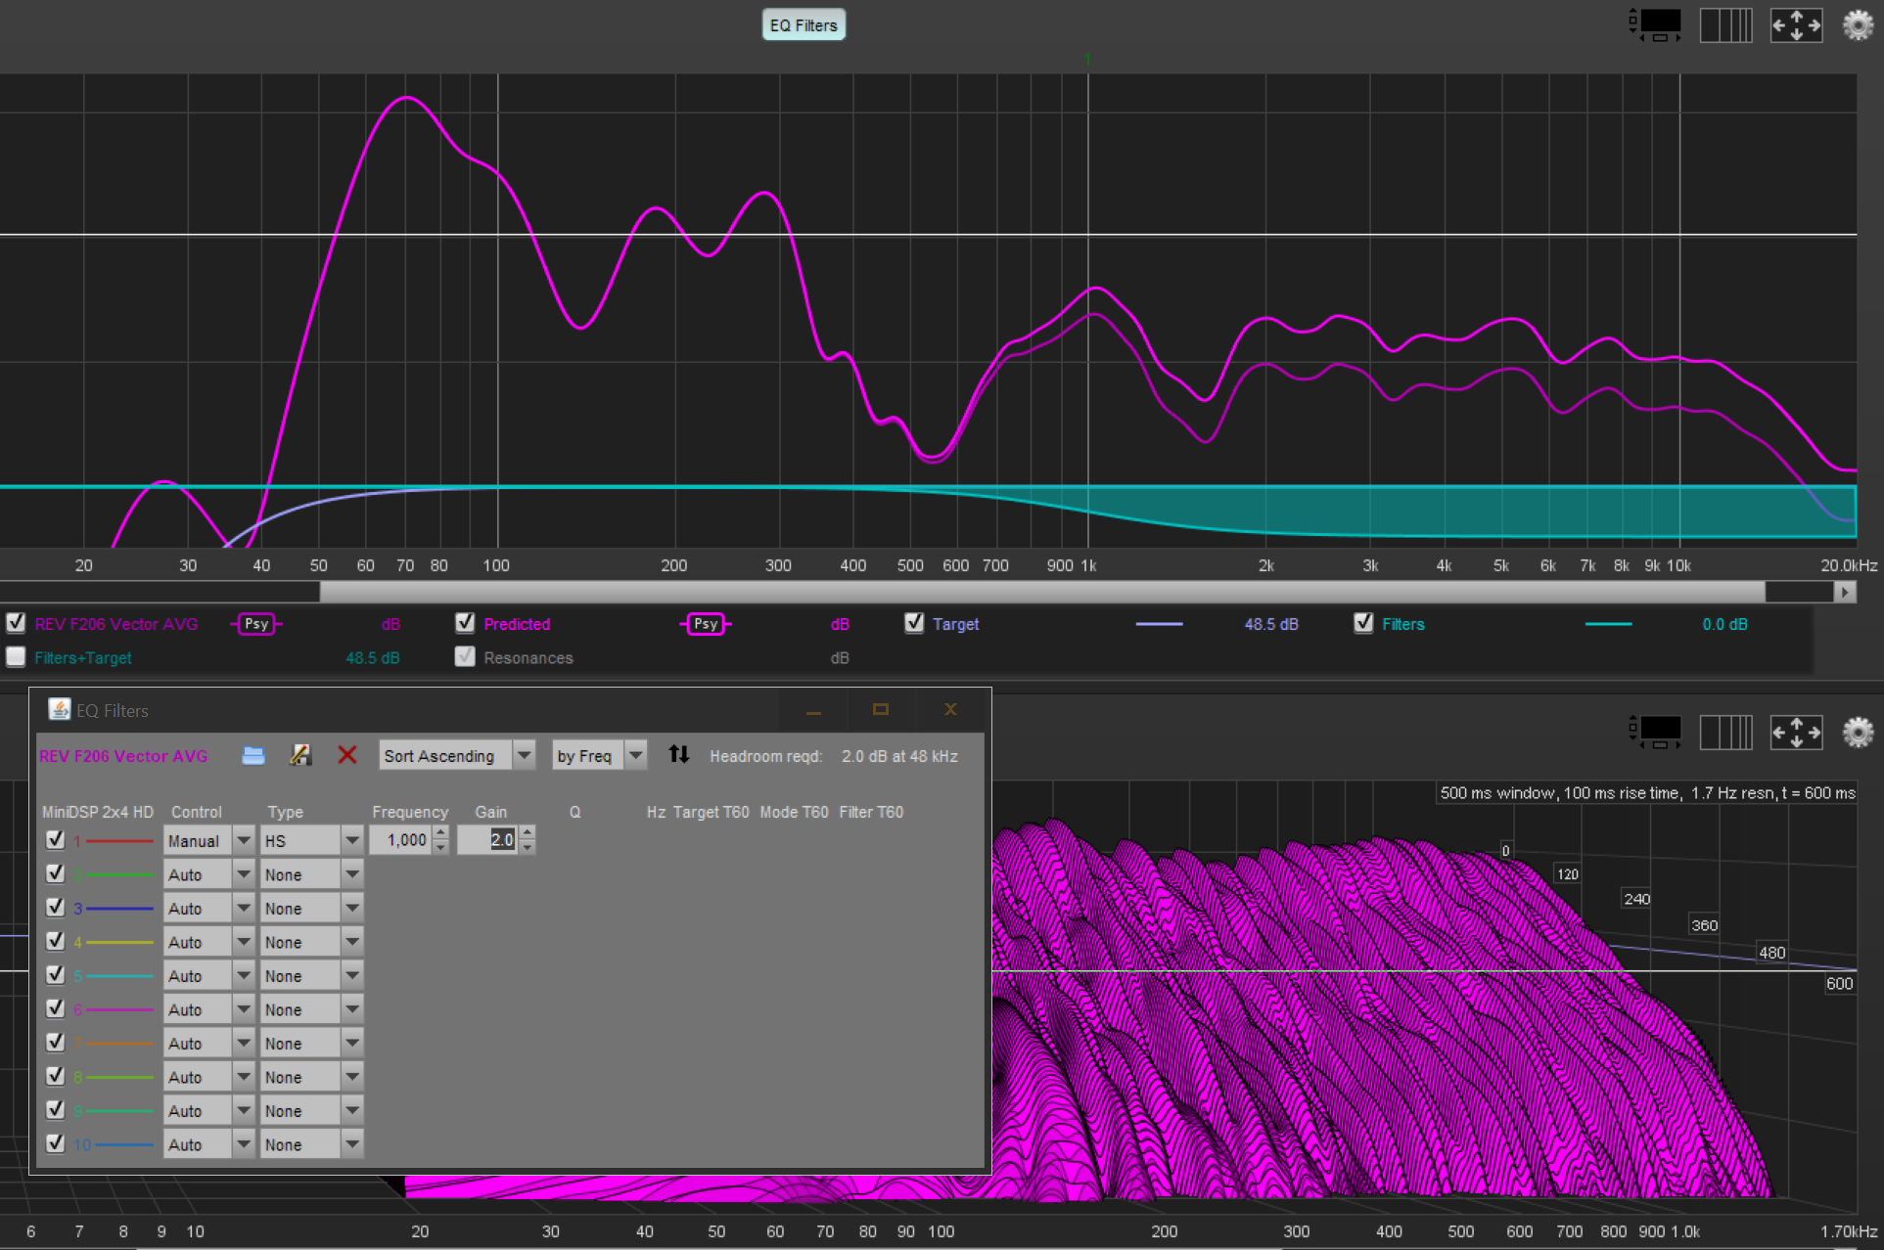Screen dimensions: 1884x1250
Task: Toggle scrollbars icon in top graph toolbar
Action: [x=1656, y=24]
